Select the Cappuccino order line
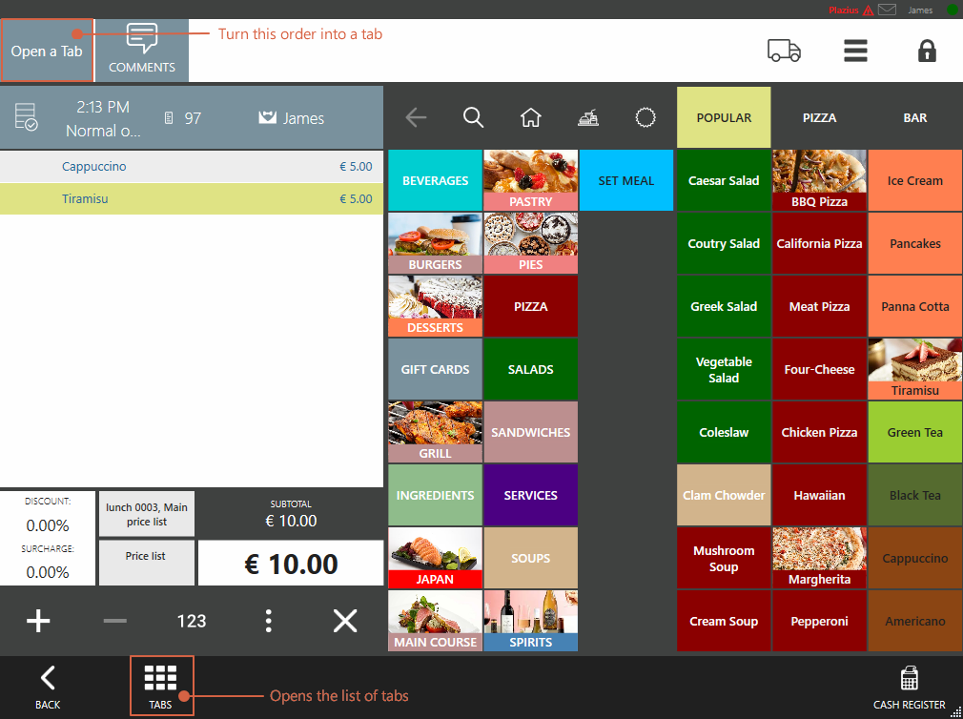 (191, 167)
